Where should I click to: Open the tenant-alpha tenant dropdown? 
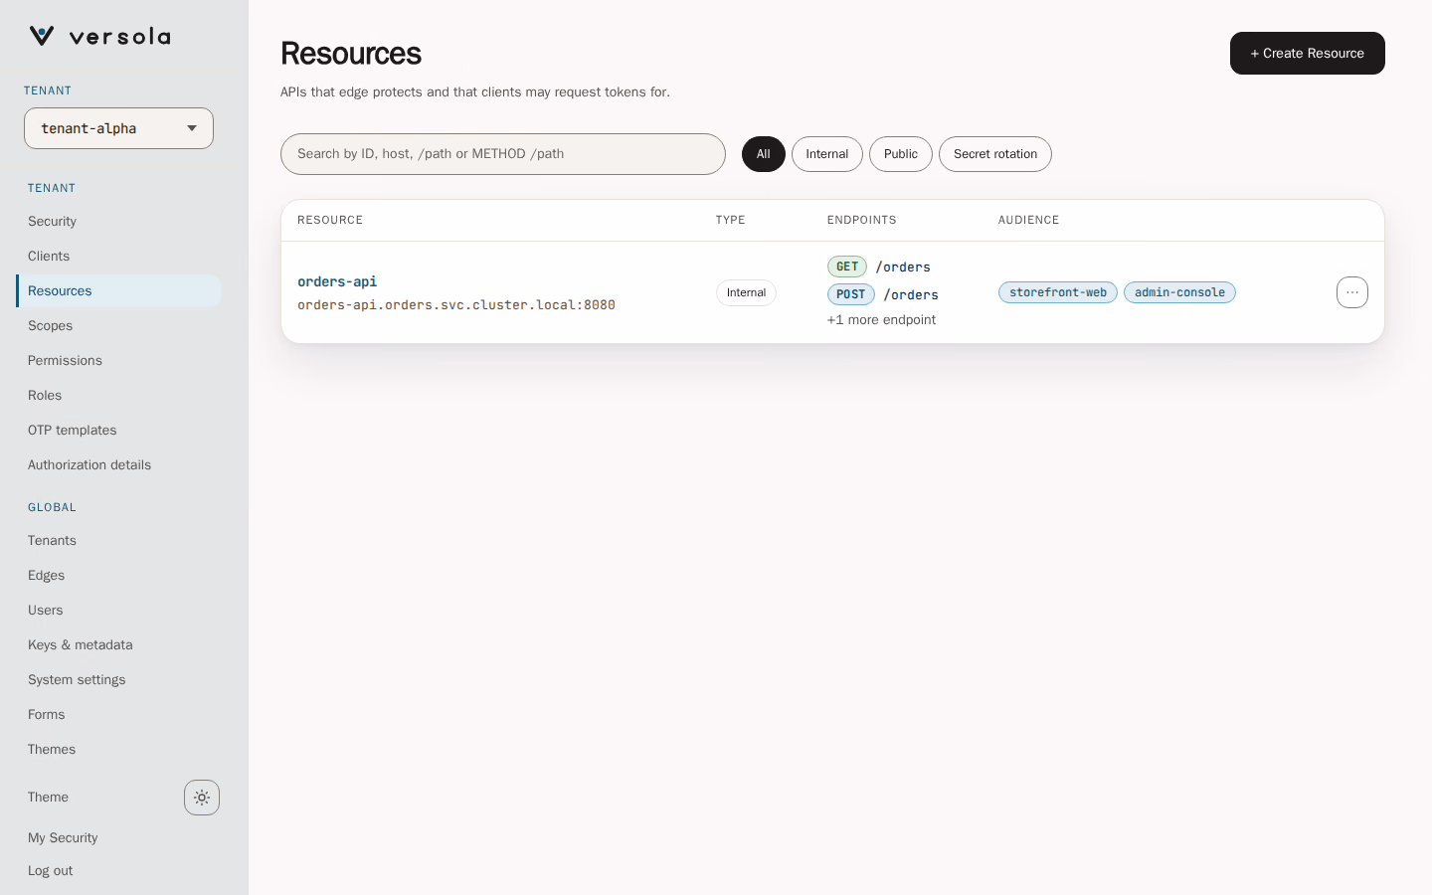pyautogui.click(x=118, y=128)
